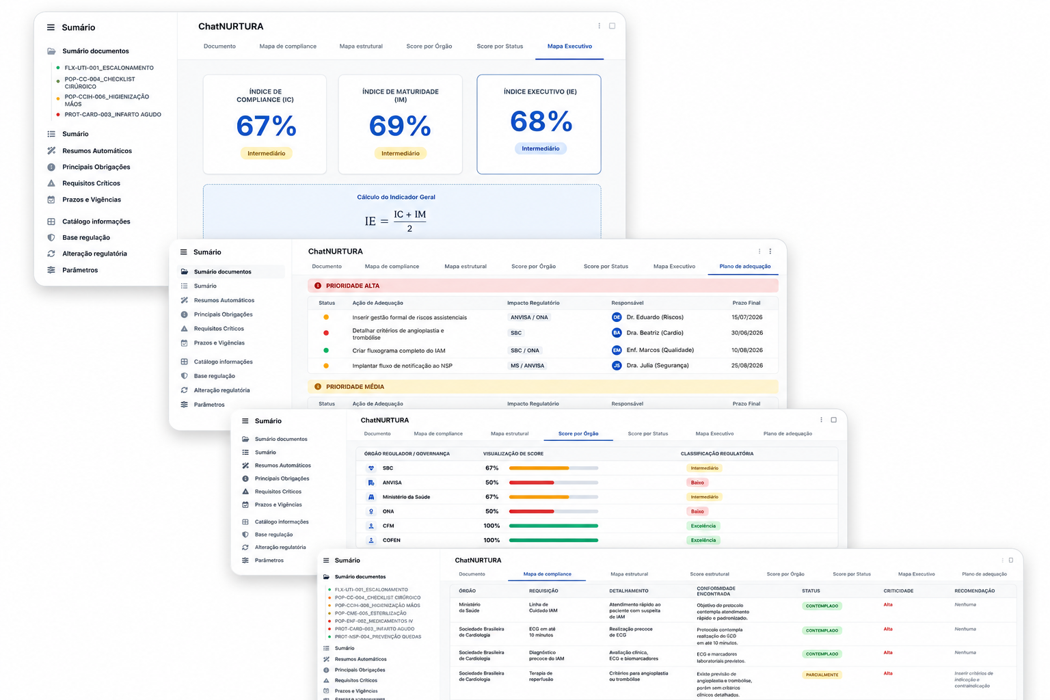Click PRIORIDADE ALTA alert icon
The height and width of the screenshot is (700, 1050).
click(x=318, y=286)
